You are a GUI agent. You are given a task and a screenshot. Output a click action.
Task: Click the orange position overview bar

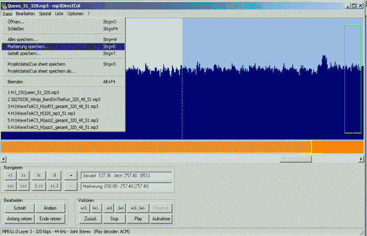[157, 147]
